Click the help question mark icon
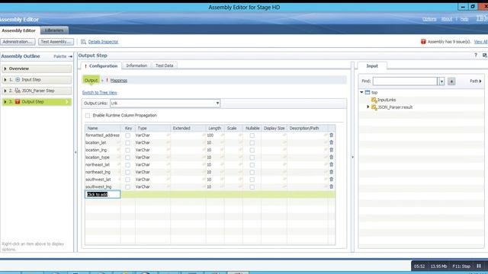Screen dimensions: 488x274 click(476, 56)
